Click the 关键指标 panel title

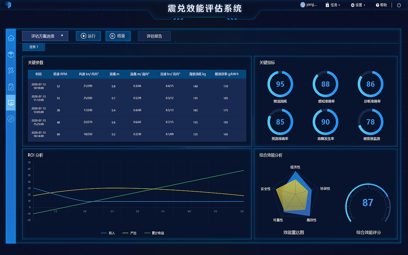[x=267, y=63]
